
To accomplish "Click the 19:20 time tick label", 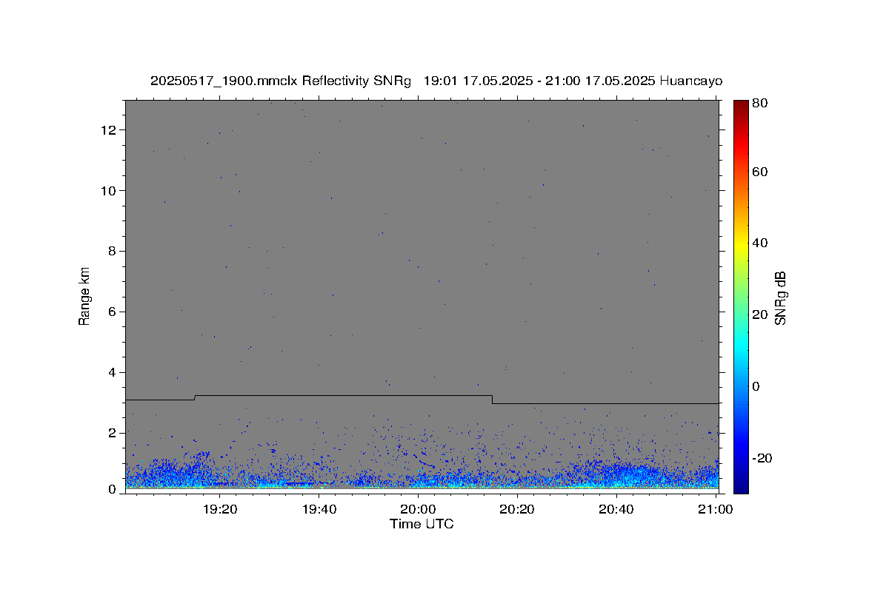I will point(220,509).
